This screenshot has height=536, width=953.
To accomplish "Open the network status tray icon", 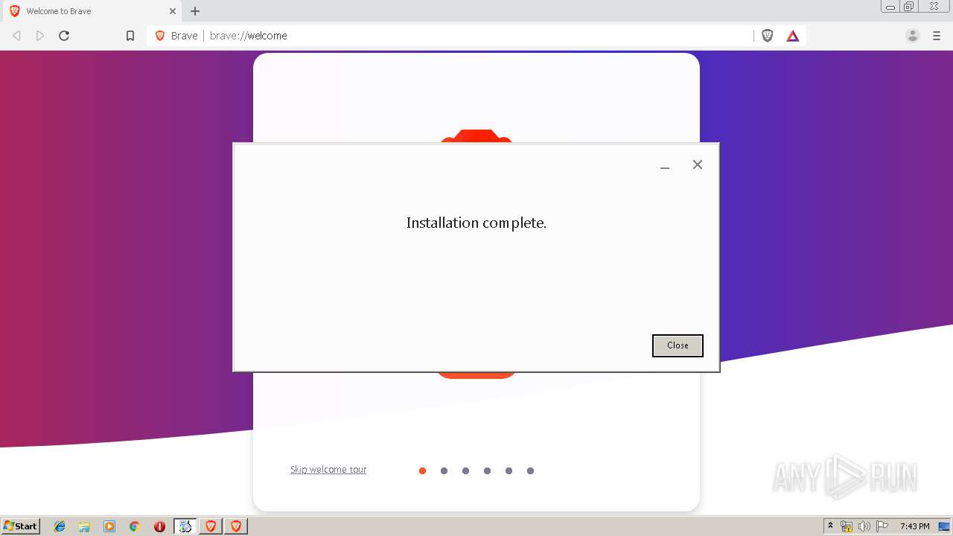I will [x=847, y=526].
